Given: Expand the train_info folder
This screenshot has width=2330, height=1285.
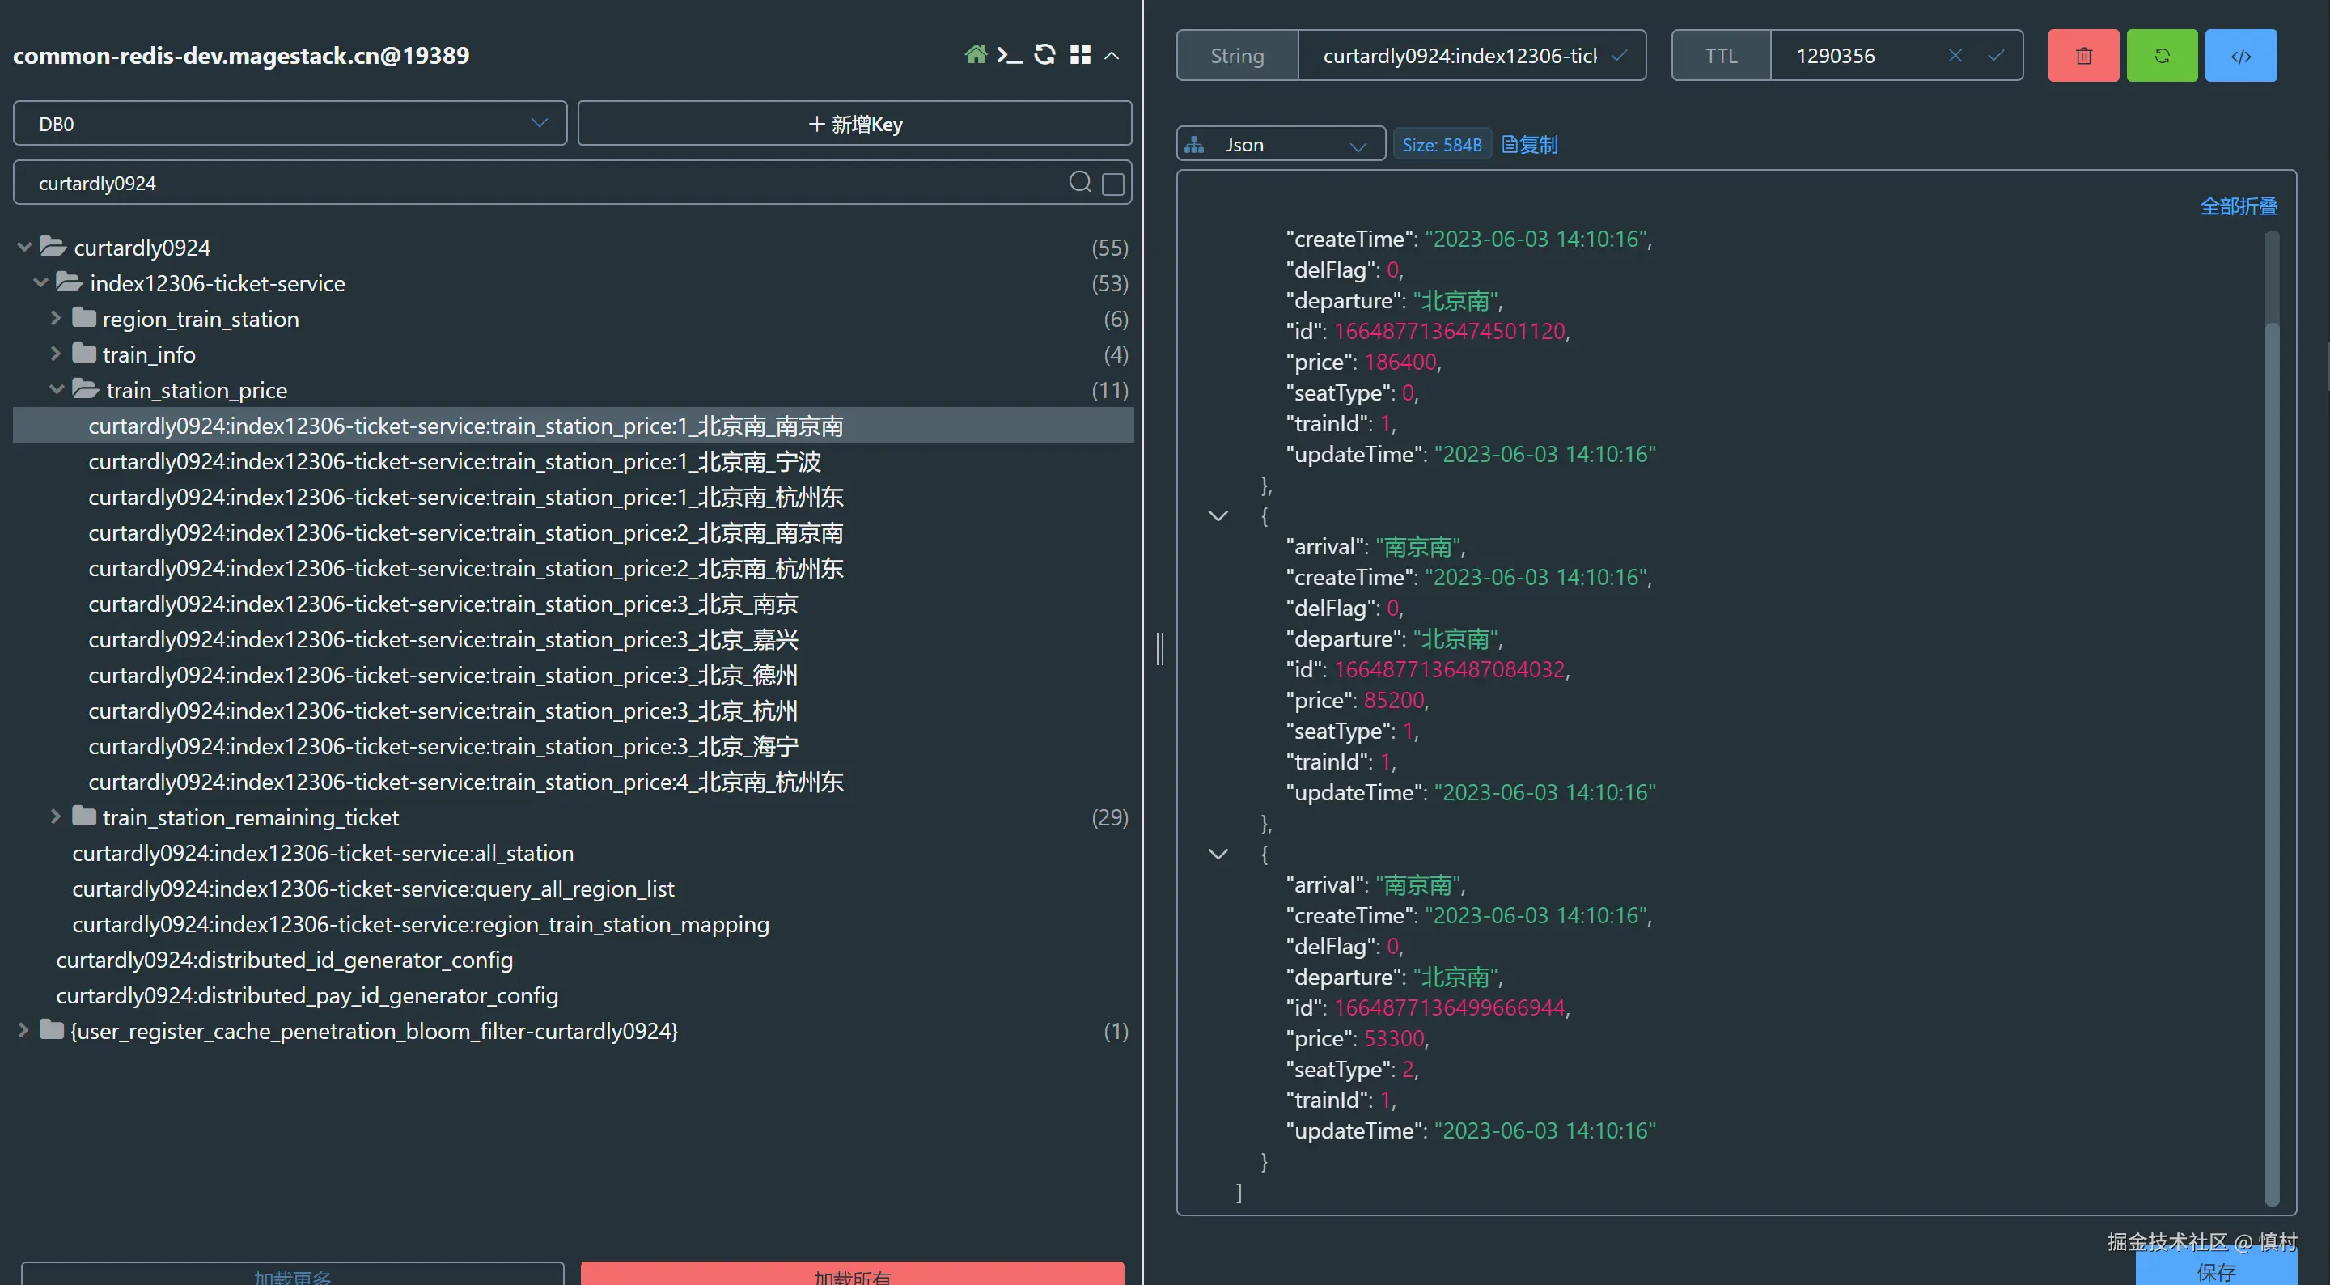Looking at the screenshot, I should point(55,354).
